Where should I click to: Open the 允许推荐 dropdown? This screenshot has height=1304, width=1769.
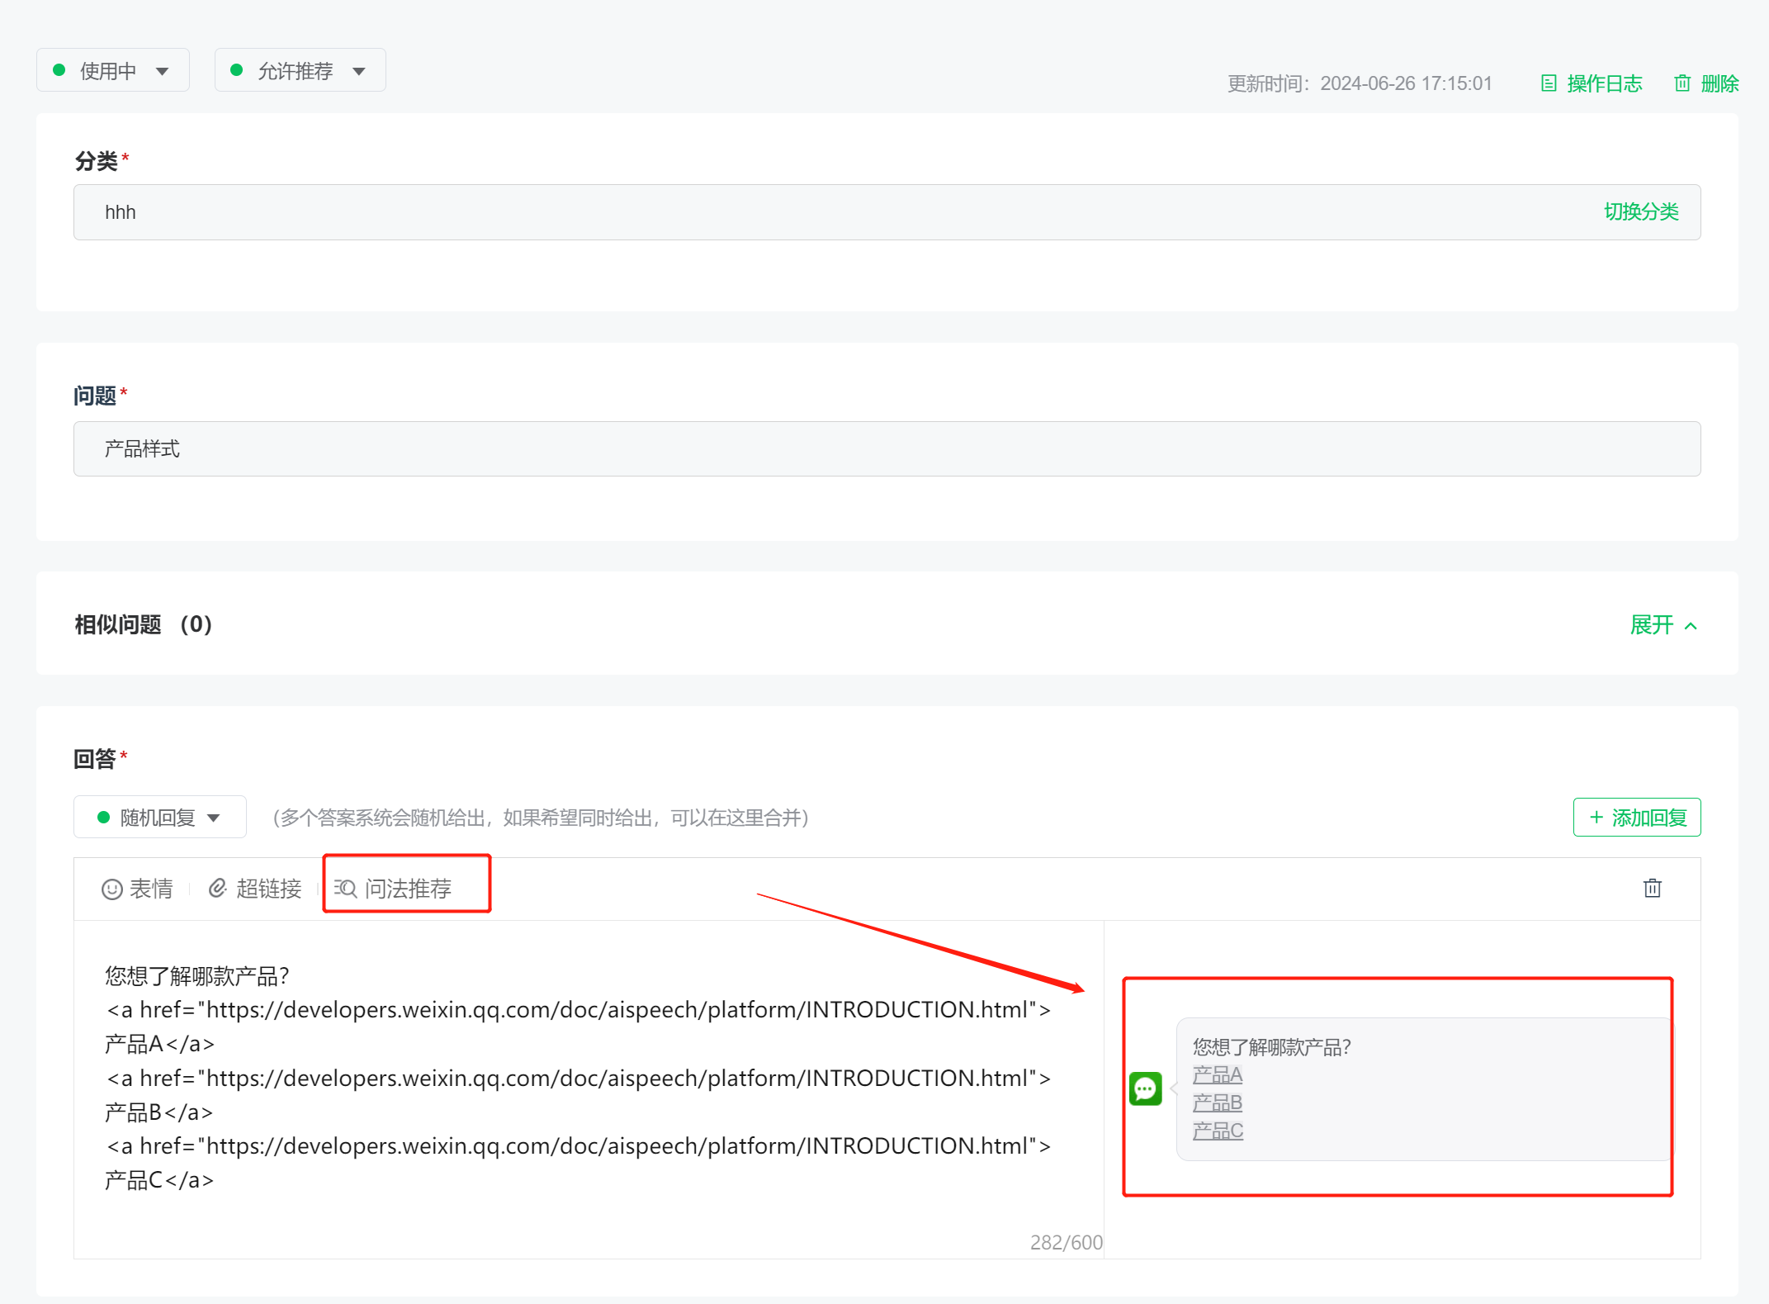[300, 70]
